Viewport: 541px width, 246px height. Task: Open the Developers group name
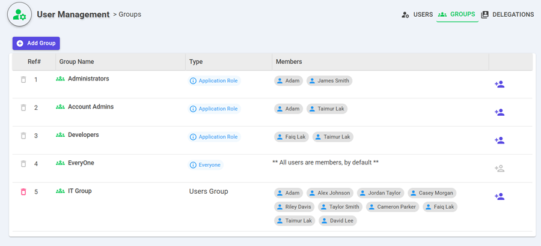pos(83,135)
